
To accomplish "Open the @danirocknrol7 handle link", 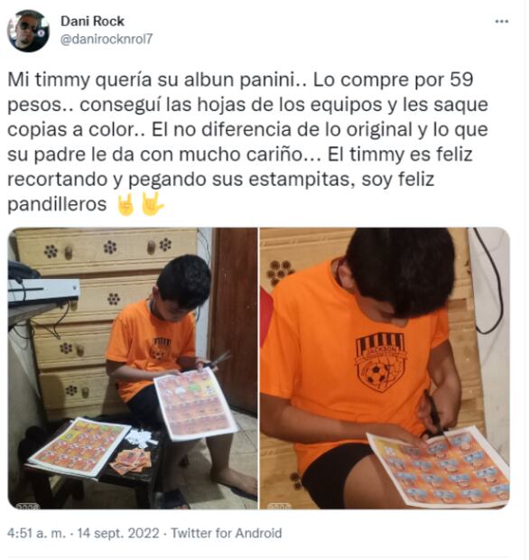I will point(107,39).
